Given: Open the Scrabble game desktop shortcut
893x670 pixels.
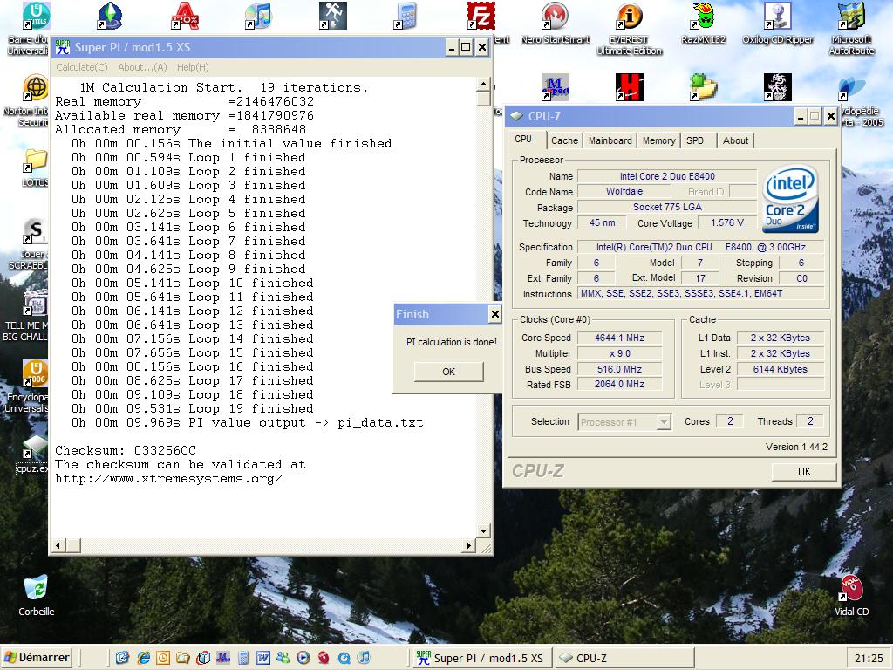Looking at the screenshot, I should pyautogui.click(x=35, y=232).
